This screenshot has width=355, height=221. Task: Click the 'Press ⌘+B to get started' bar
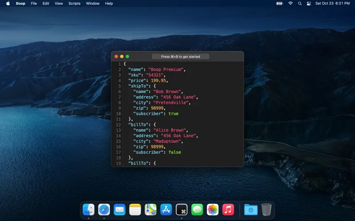pyautogui.click(x=181, y=57)
